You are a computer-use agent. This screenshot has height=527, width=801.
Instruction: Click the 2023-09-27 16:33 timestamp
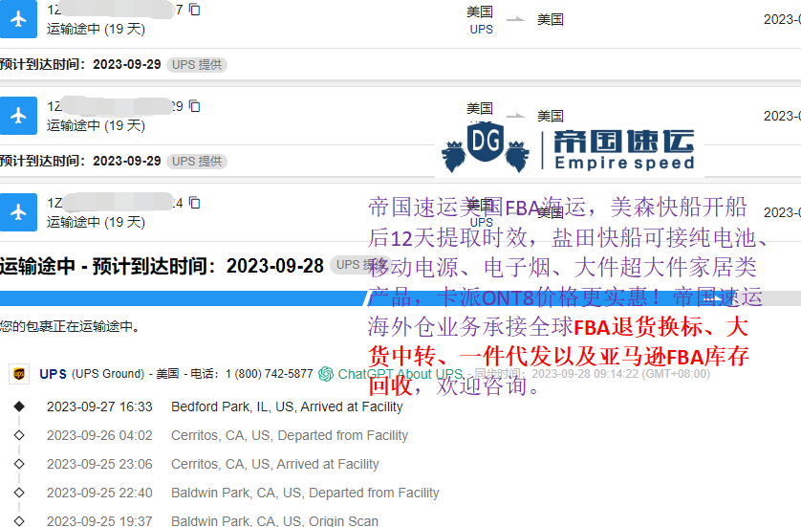[x=99, y=406]
